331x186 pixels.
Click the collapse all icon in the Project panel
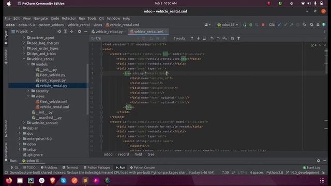pyautogui.click(x=71, y=32)
